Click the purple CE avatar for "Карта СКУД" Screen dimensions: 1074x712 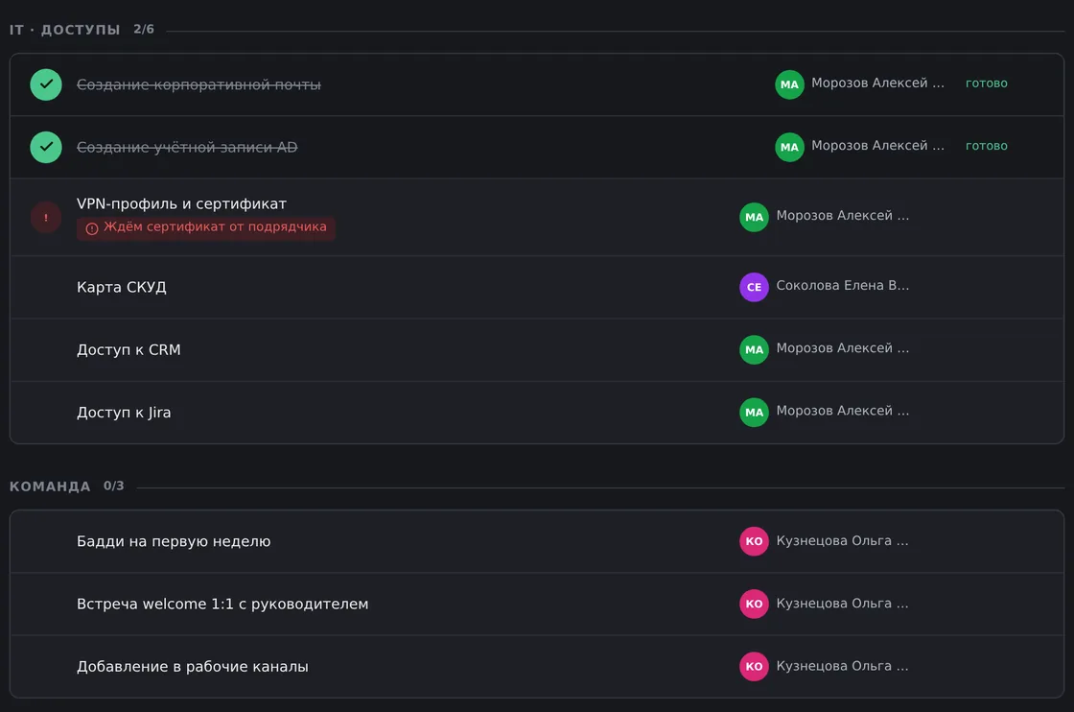click(x=754, y=287)
